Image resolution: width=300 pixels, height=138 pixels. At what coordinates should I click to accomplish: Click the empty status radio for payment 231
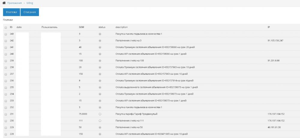click(x=100, y=114)
